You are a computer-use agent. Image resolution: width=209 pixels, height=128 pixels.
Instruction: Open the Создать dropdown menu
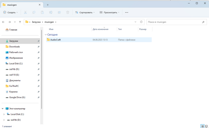(x=10, y=13)
